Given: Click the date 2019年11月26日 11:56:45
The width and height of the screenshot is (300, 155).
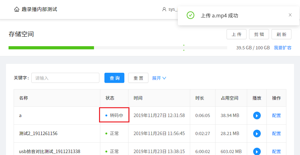Looking at the screenshot, I should 159,133.
